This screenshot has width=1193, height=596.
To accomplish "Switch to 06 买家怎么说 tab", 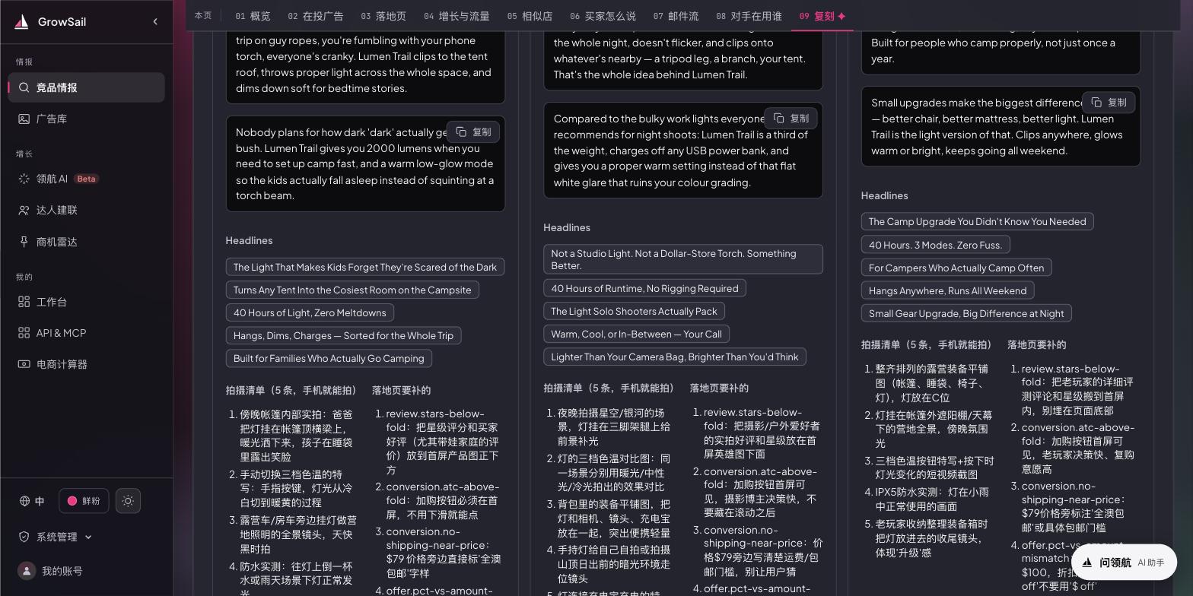I will click(x=603, y=16).
